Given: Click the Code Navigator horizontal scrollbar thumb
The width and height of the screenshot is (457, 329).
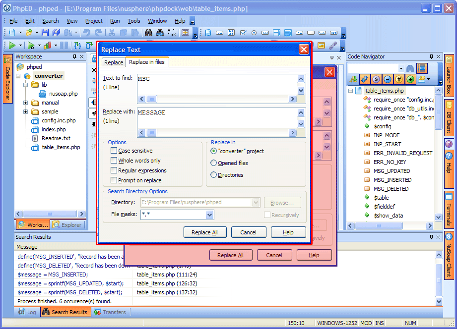Looking at the screenshot, I should [x=379, y=225].
